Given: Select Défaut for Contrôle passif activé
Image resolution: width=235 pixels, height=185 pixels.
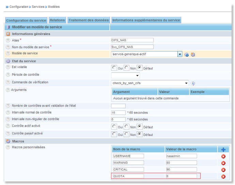Looking at the screenshot, I should click(139, 134).
